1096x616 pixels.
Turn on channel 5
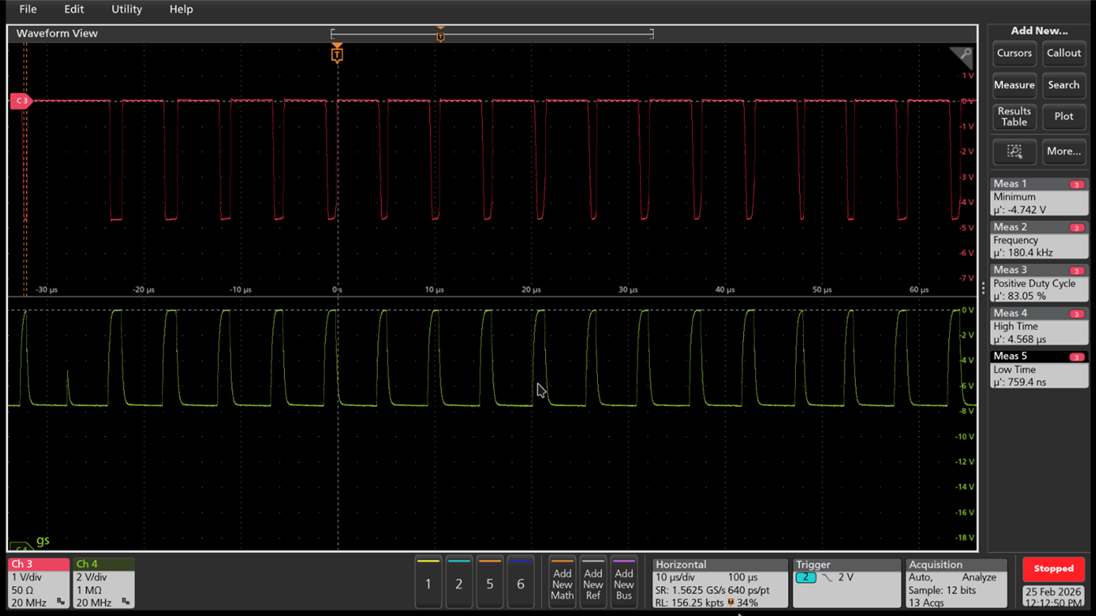[x=490, y=583]
